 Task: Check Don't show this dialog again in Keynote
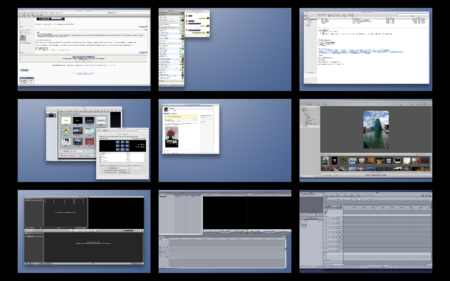(x=60, y=155)
